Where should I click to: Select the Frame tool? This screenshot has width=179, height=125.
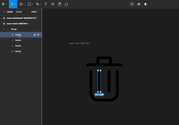[21, 4]
